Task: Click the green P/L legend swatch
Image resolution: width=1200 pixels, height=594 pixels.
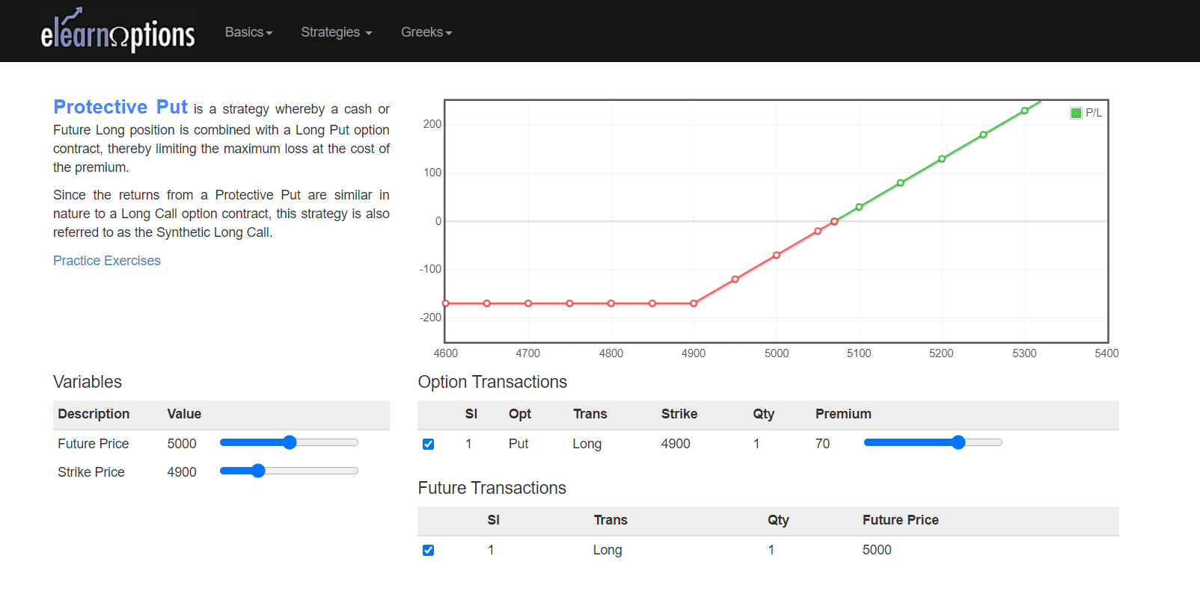Action: 1076,113
